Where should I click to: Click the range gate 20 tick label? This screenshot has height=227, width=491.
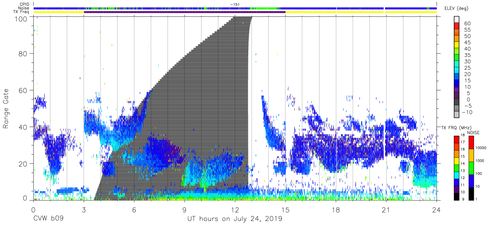coord(23,164)
